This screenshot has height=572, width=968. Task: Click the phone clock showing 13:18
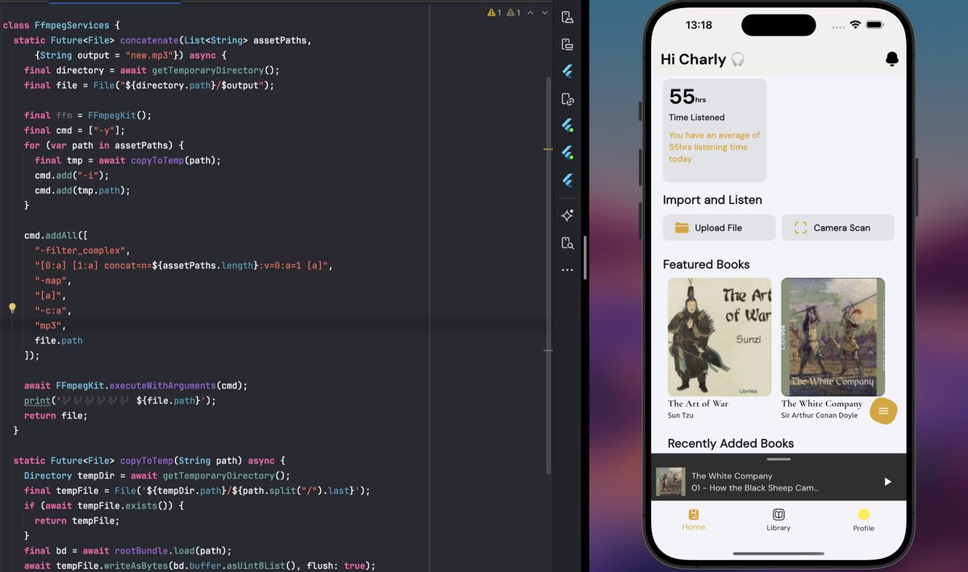(699, 25)
